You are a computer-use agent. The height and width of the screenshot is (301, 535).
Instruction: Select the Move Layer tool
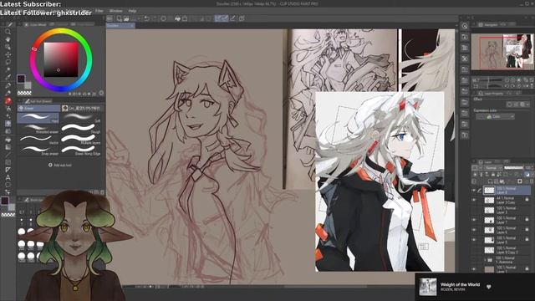click(8, 54)
